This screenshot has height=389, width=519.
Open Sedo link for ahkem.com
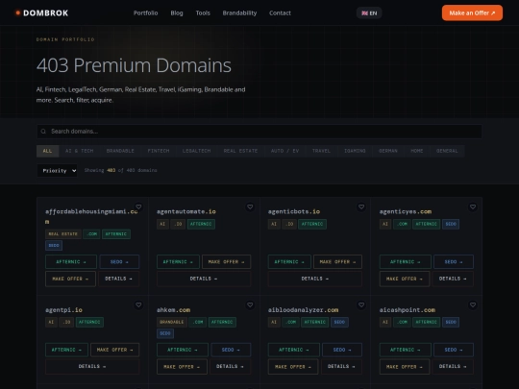(231, 350)
